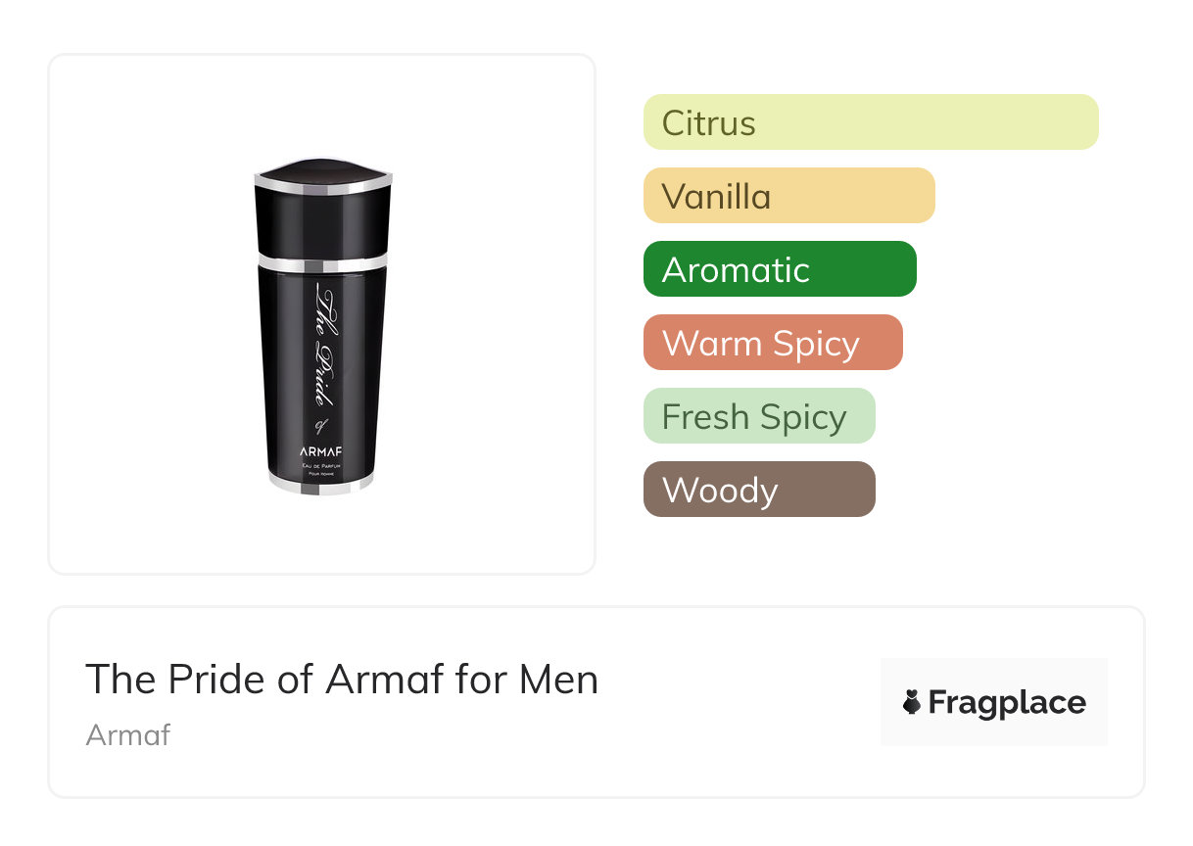1193x846 pixels.
Task: Click the "Pour Homme" small bottle text
Action: [322, 475]
